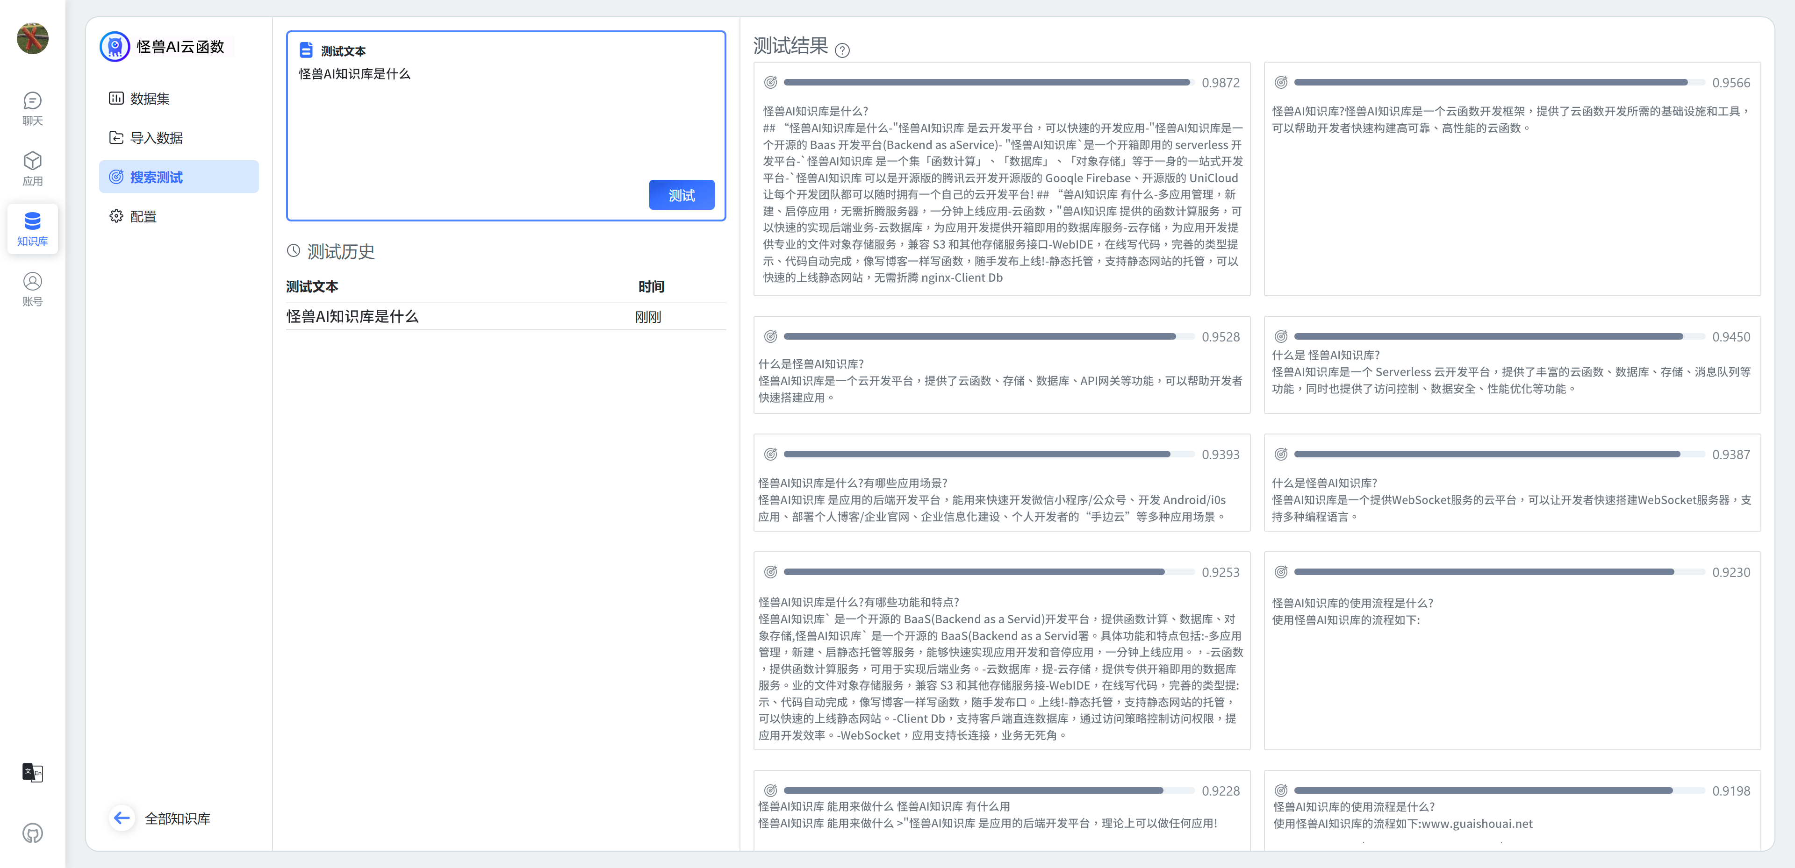Click target icon of the 0.9528 result
This screenshot has width=1795, height=868.
tap(770, 336)
